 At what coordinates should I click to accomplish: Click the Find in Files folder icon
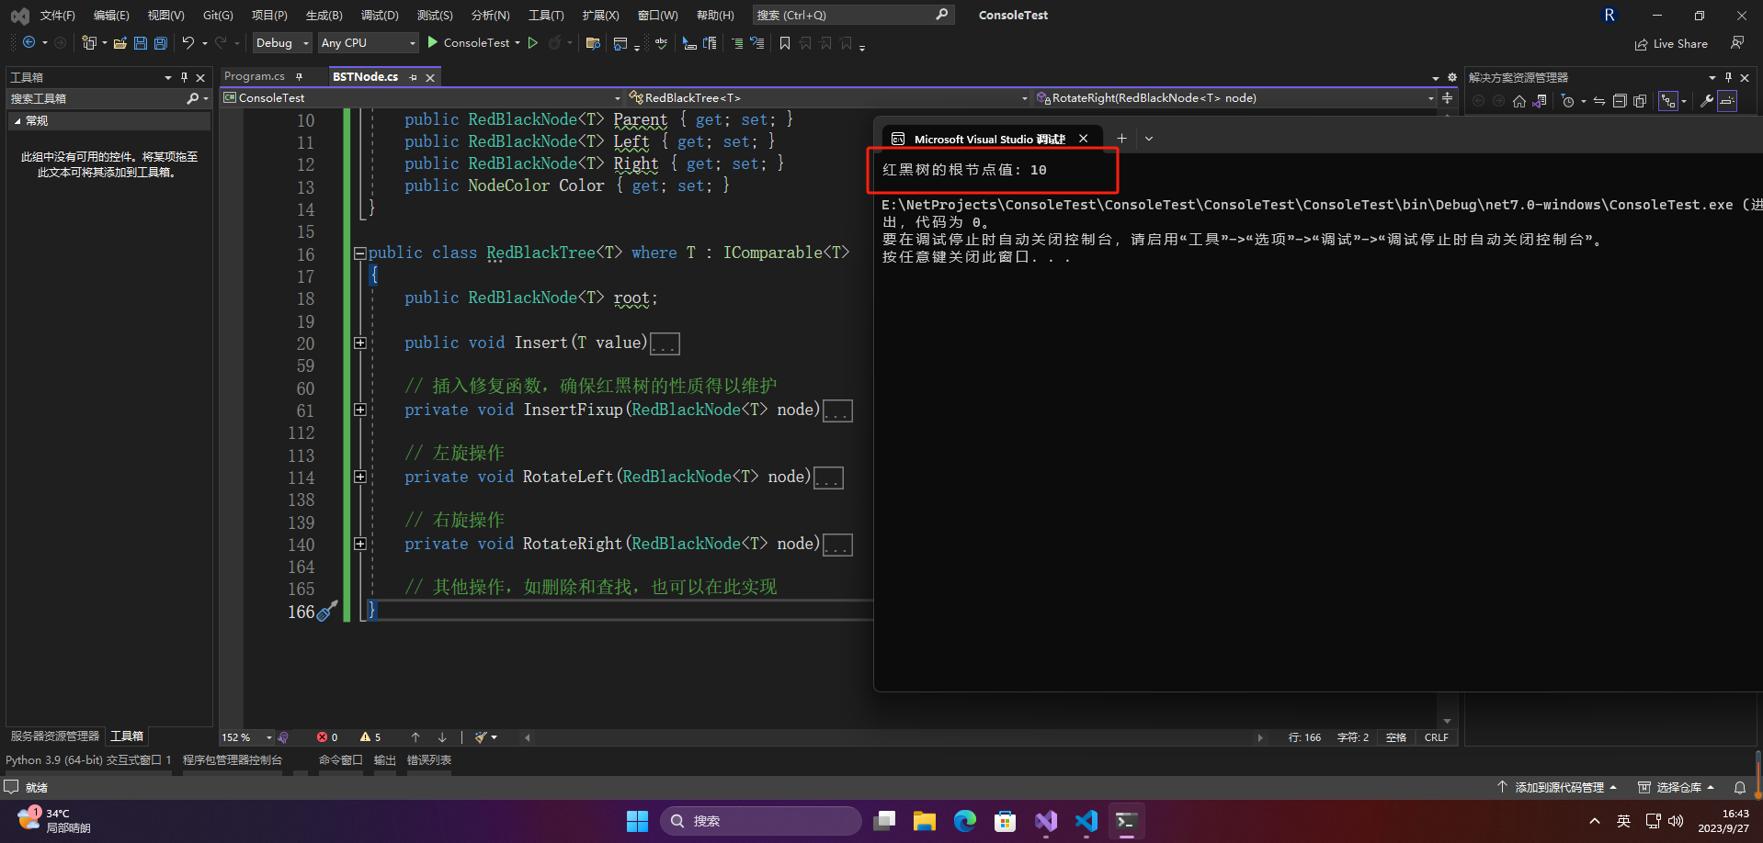(593, 43)
